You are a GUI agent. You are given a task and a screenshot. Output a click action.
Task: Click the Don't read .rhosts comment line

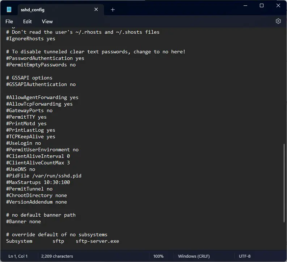click(83, 32)
